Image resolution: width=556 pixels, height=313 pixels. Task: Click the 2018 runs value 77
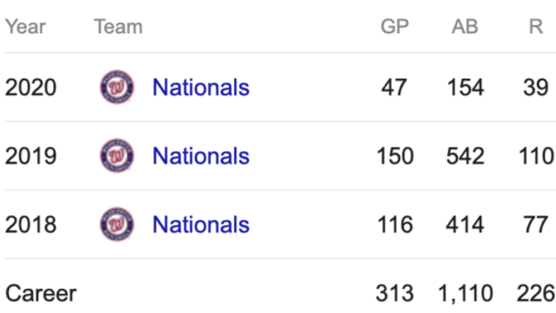[x=536, y=225]
